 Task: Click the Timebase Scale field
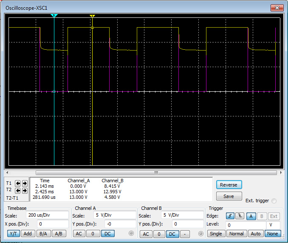[x=47, y=215]
